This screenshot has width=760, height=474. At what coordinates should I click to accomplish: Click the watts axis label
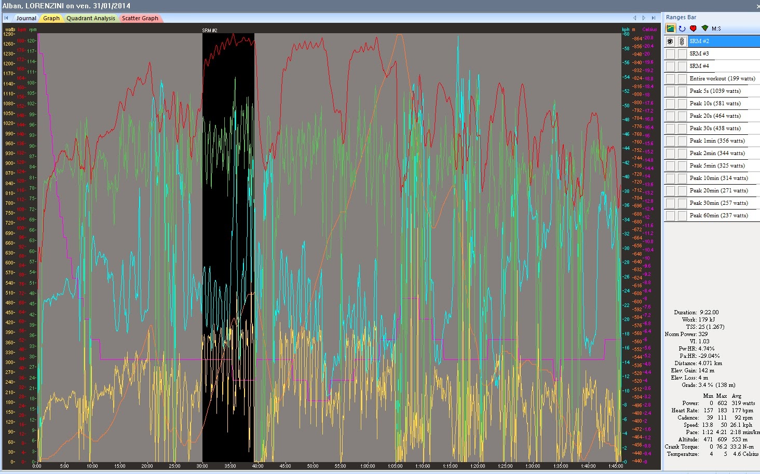click(10, 30)
